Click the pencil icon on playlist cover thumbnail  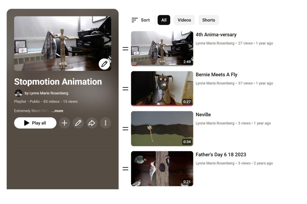coord(104,64)
